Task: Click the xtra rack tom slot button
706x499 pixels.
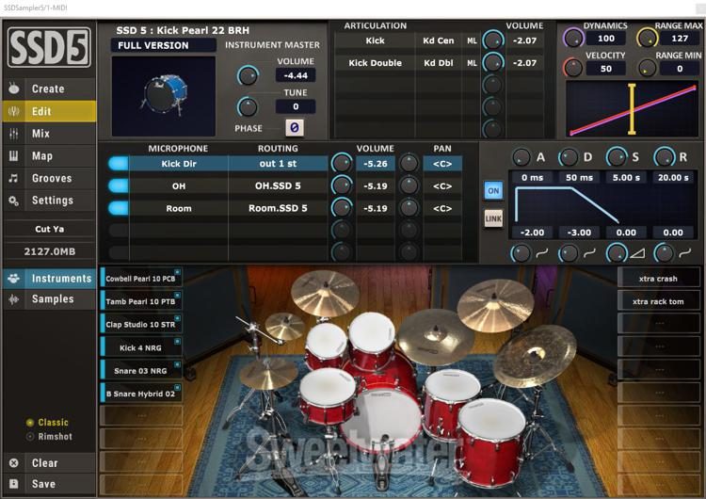Action: pyautogui.click(x=658, y=301)
